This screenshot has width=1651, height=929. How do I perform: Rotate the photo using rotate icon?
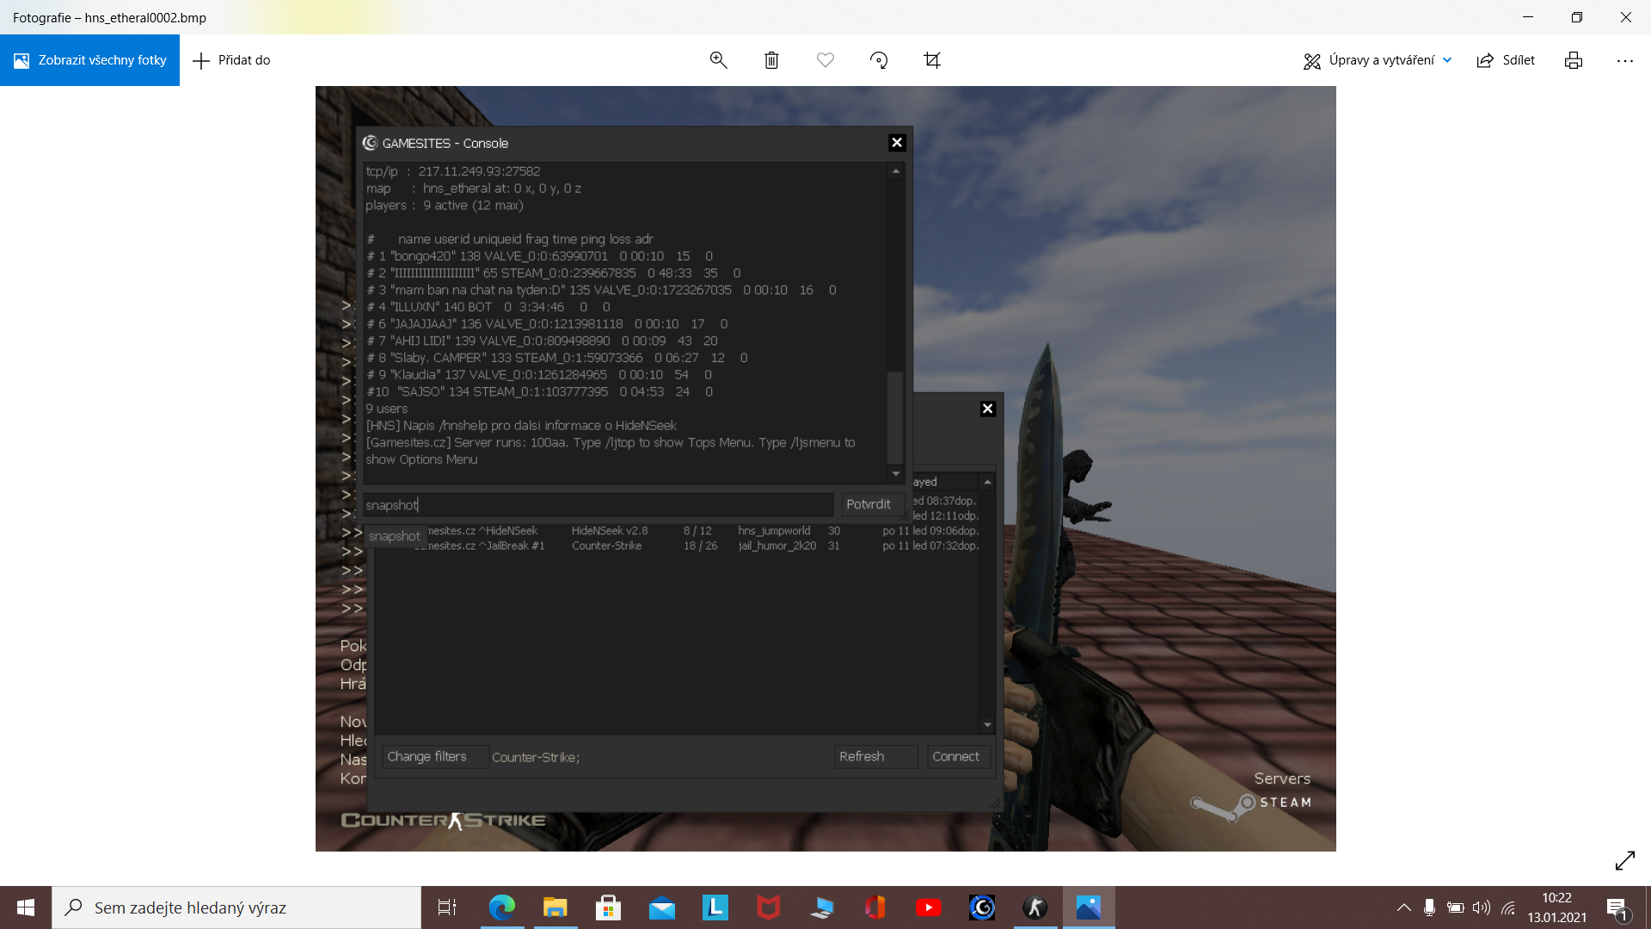pyautogui.click(x=878, y=60)
